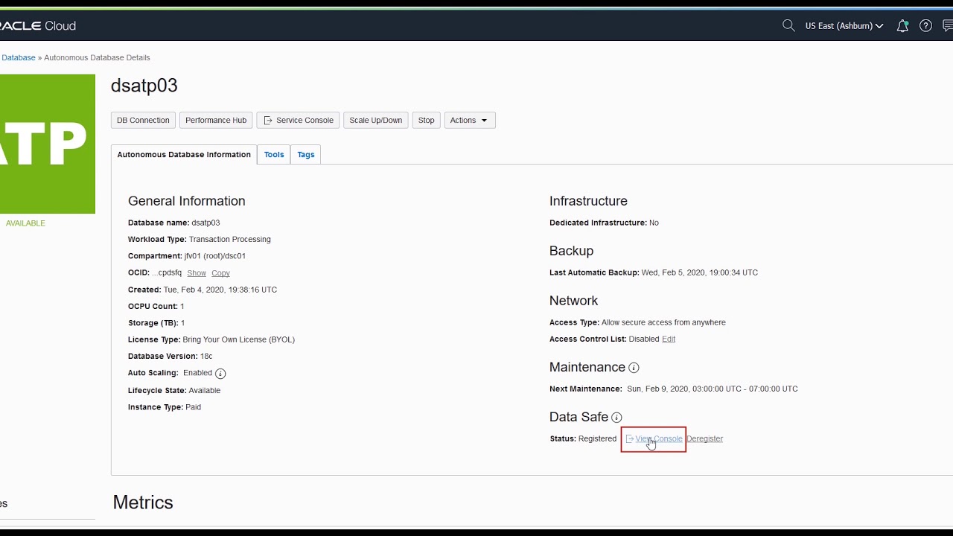Open the search magnifier icon in header
This screenshot has width=953, height=536.
click(788, 25)
